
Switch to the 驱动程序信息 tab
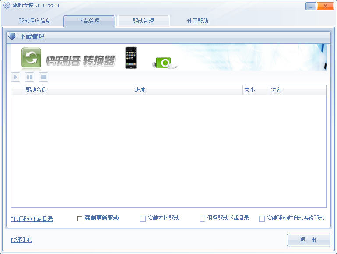(x=35, y=21)
